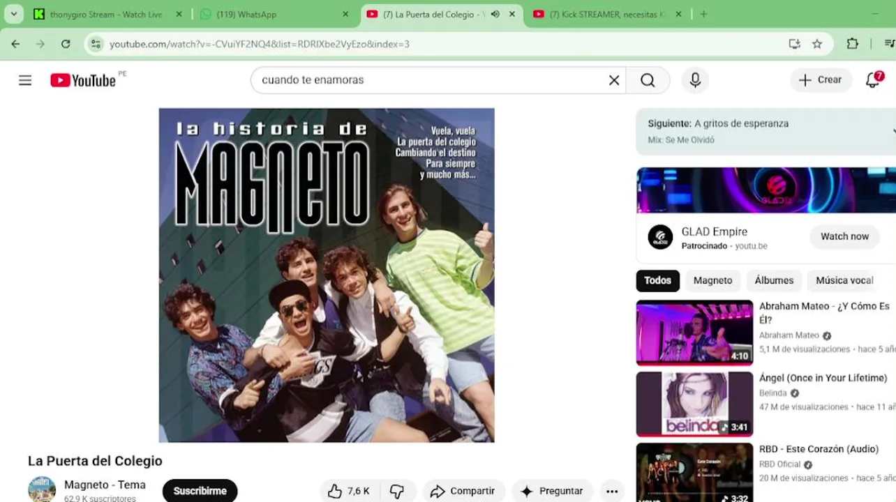Click 'A gritos de esperanza' next title

[x=741, y=123]
